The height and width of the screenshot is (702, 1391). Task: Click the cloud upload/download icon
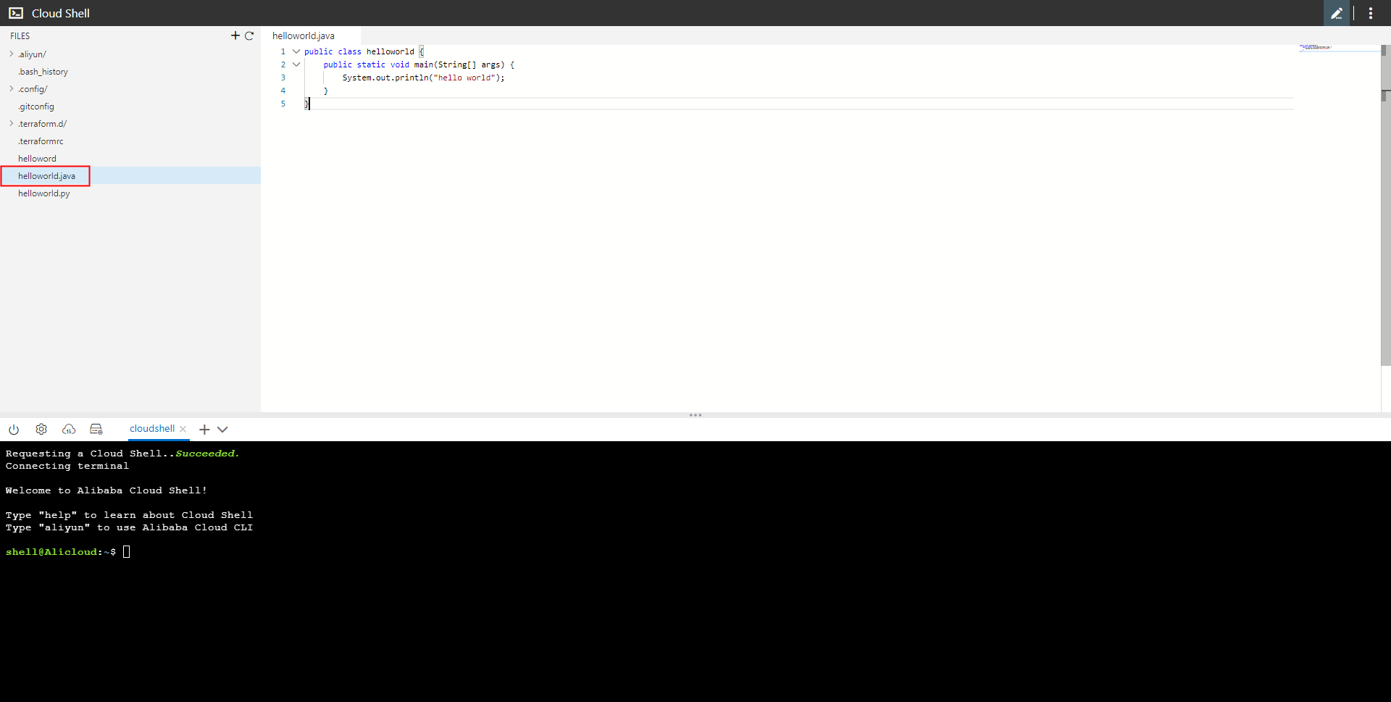click(x=69, y=429)
